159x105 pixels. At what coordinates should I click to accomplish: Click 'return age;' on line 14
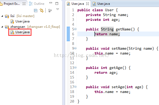tap(106, 73)
